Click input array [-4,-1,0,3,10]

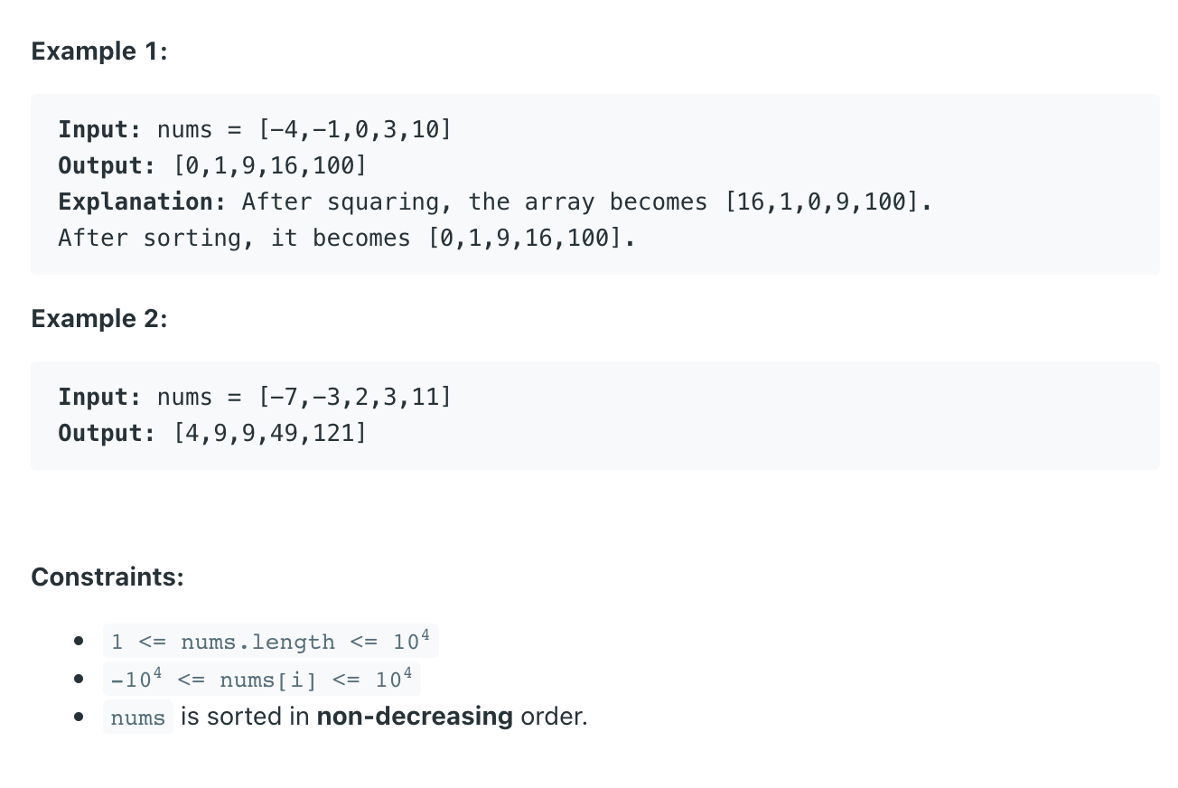pyautogui.click(x=355, y=129)
